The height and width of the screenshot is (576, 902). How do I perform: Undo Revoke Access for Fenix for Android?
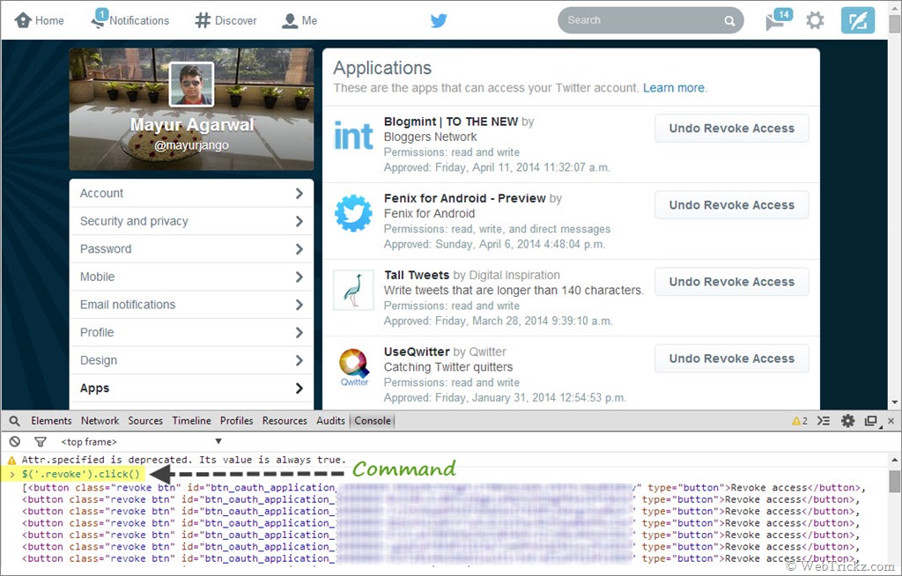pyautogui.click(x=732, y=205)
